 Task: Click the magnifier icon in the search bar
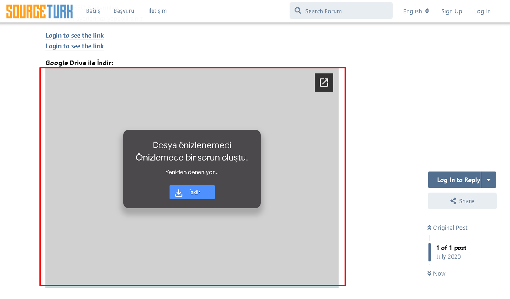pyautogui.click(x=298, y=11)
